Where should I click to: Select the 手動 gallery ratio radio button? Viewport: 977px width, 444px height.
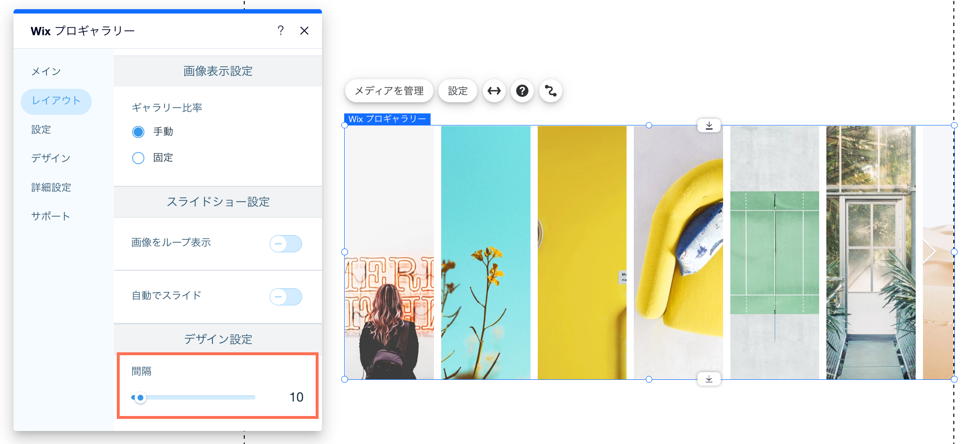138,132
